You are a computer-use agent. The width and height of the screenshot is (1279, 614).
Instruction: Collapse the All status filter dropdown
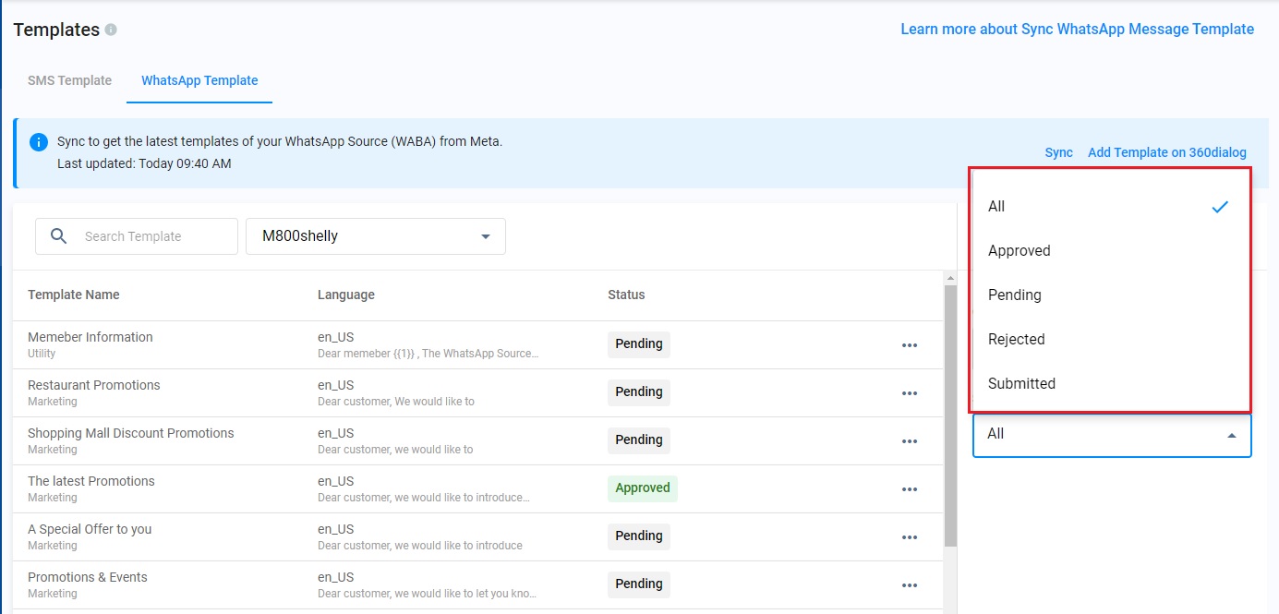coord(1231,435)
